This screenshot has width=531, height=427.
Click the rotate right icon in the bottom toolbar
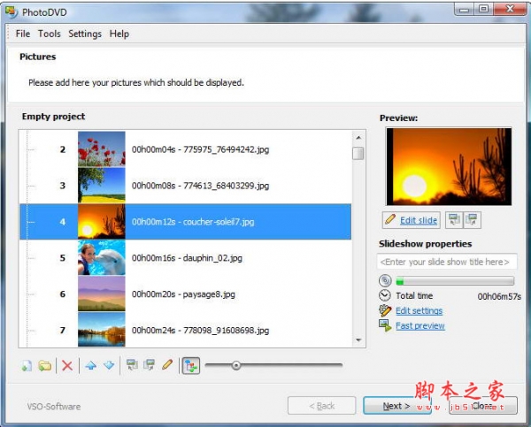(149, 365)
